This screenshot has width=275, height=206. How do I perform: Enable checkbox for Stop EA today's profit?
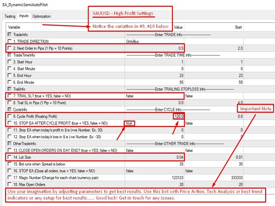(9, 130)
